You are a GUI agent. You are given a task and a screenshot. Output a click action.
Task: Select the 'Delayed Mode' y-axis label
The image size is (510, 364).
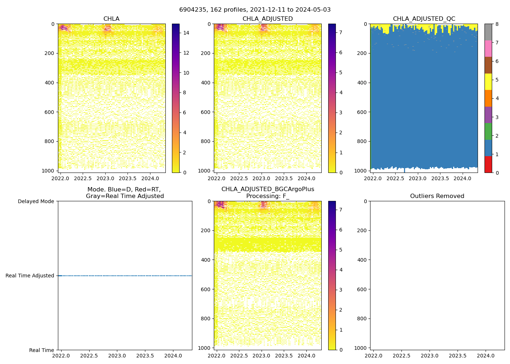tap(36, 201)
